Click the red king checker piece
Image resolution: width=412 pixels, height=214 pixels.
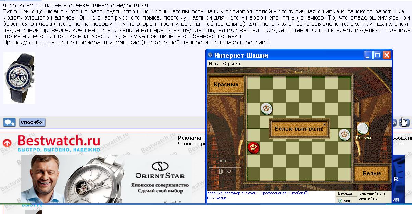254,148
